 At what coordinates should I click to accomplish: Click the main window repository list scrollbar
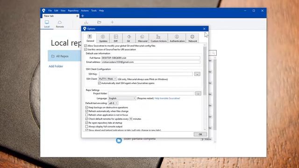click(x=215, y=95)
